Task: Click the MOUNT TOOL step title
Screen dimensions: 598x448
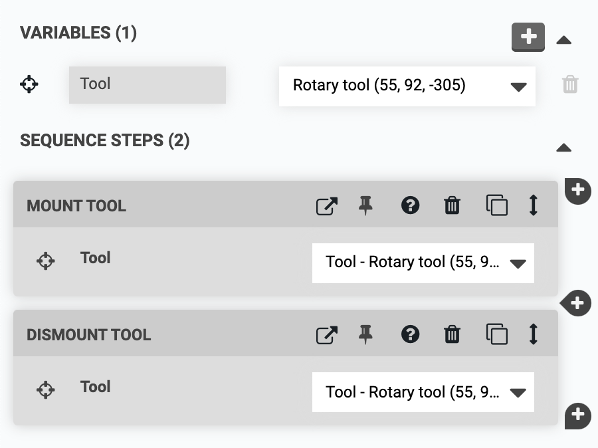Action: 76,206
